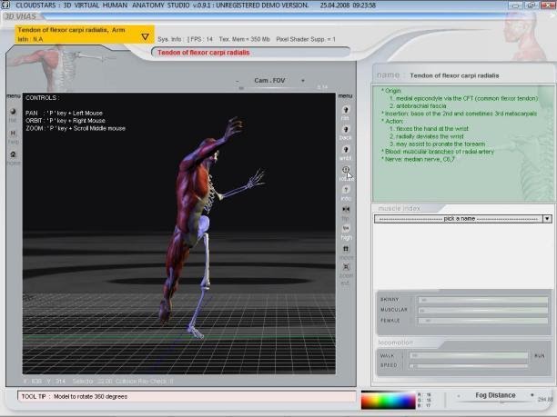Click the flip model icon
The image size is (557, 417).
[346, 210]
